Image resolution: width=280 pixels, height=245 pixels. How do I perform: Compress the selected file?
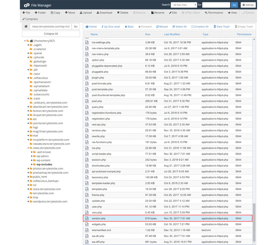click(30, 19)
